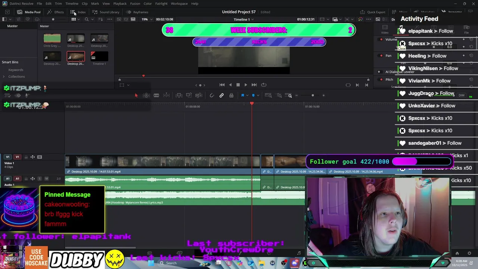The height and width of the screenshot is (269, 478).
Task: Open the Edit Index panel
Action: pyautogui.click(x=78, y=12)
